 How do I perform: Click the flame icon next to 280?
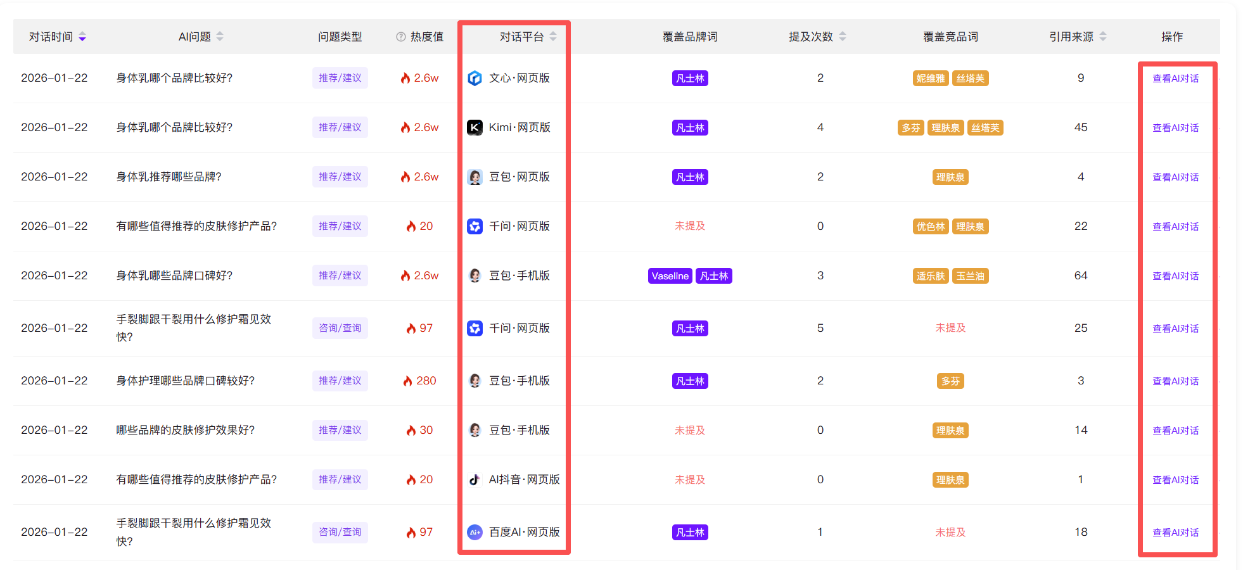point(408,381)
